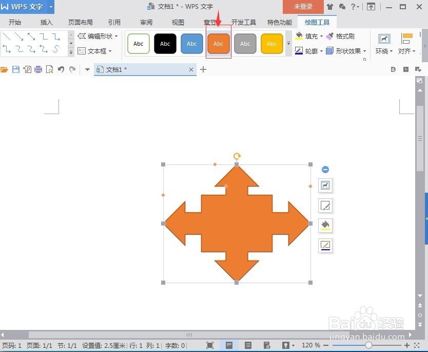Choose the orange Abc shape style
The image size is (428, 352).
(x=219, y=44)
